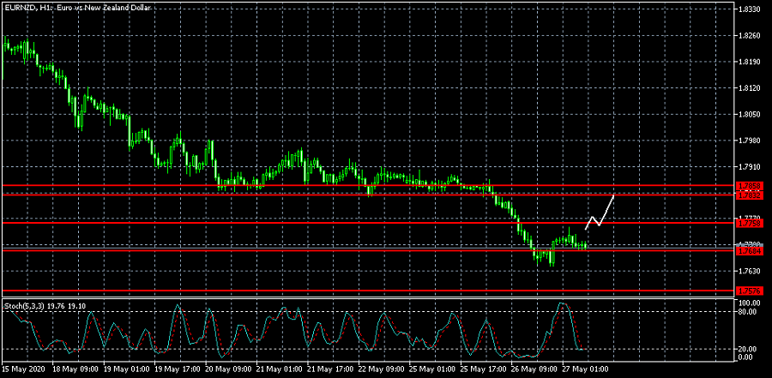Click the 27 May 01:00 time label
772x378 pixels.
click(x=583, y=369)
